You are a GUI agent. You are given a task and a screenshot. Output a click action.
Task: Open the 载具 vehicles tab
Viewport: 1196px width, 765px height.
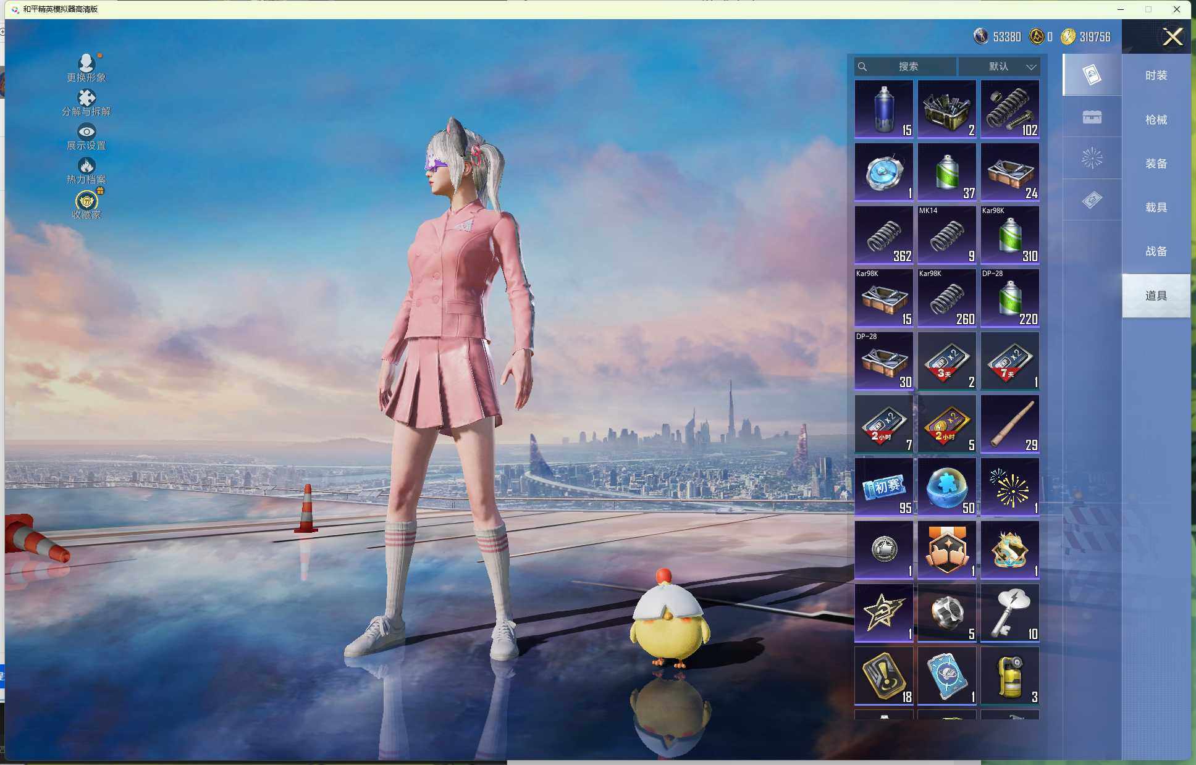point(1155,207)
